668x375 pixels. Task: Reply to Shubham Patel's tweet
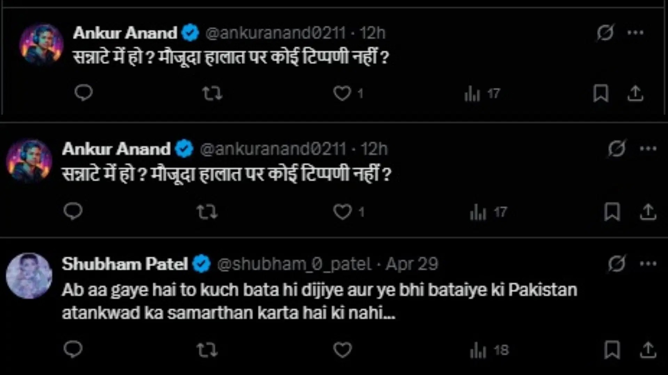coord(73,349)
